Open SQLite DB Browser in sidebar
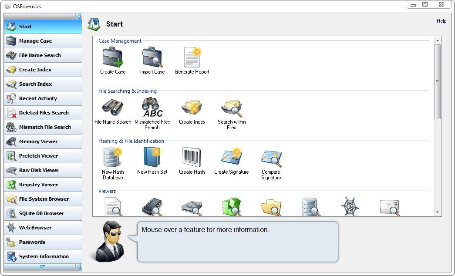This screenshot has width=455, height=276. 43,213
